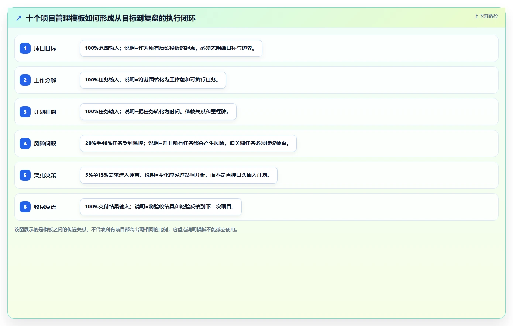The image size is (513, 326).
Task: Click the number 5 badge for 变更决策
Action: pyautogui.click(x=25, y=175)
